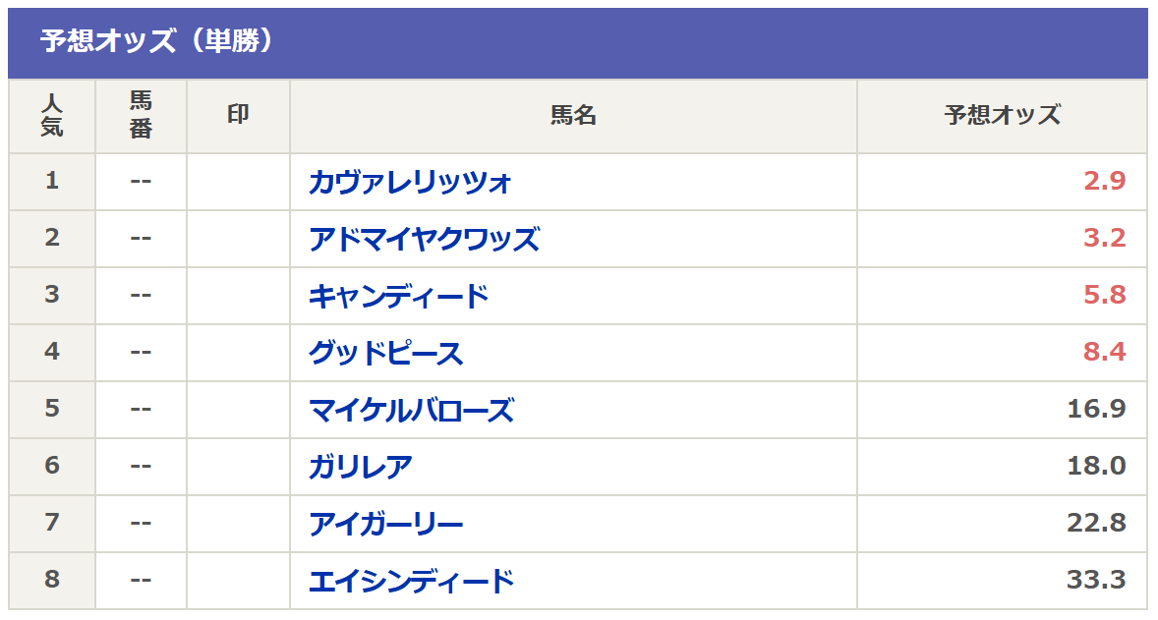Image resolution: width=1158 pixels, height=620 pixels.
Task: Open the ガリレア horse link
Action: click(x=360, y=467)
